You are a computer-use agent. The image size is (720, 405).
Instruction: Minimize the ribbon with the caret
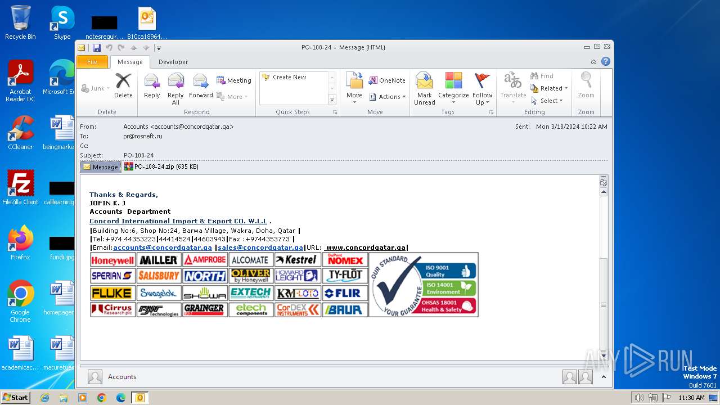(x=593, y=62)
